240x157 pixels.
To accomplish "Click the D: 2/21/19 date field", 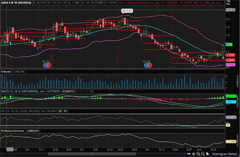I will tap(40, 3).
